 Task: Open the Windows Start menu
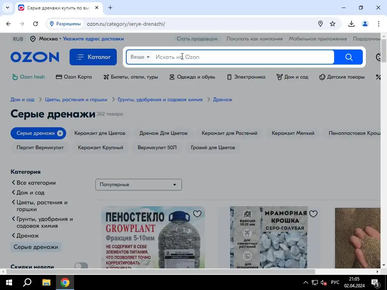[x=9, y=282]
